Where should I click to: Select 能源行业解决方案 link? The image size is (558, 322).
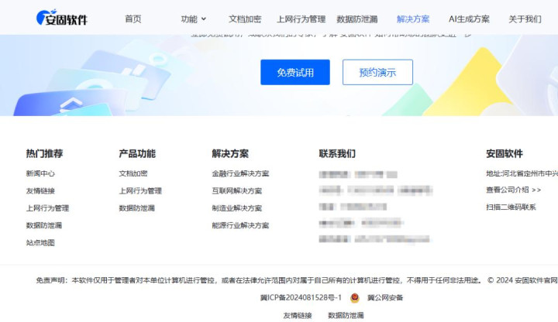pyautogui.click(x=240, y=225)
